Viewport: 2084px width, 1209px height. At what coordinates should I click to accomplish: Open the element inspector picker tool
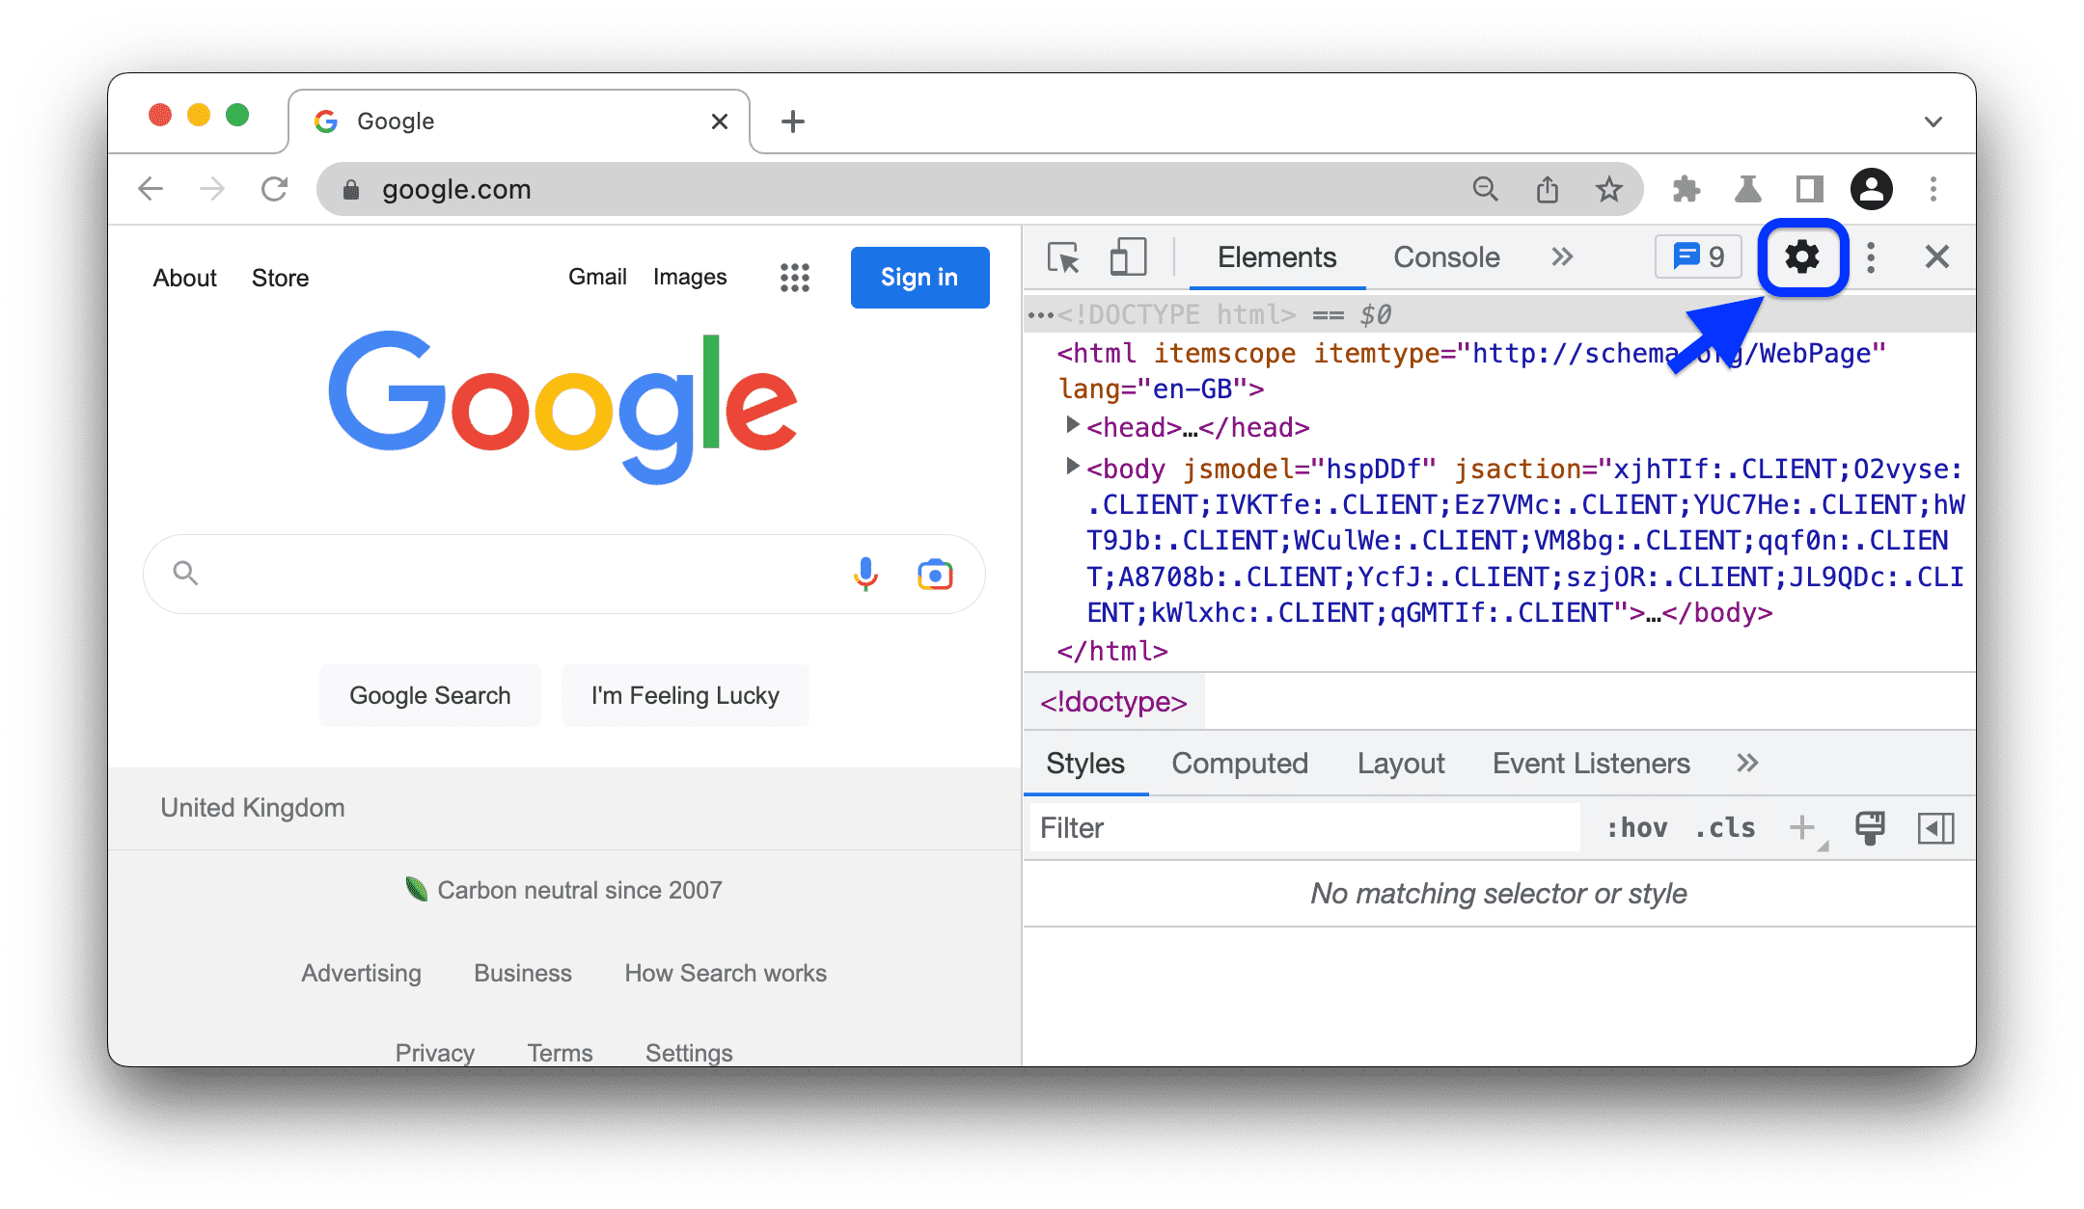[1061, 259]
